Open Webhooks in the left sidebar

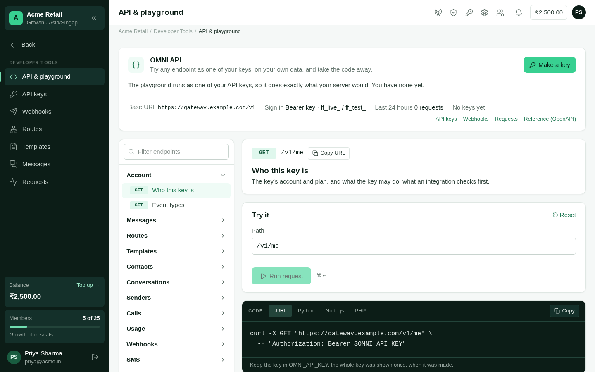tap(55, 112)
